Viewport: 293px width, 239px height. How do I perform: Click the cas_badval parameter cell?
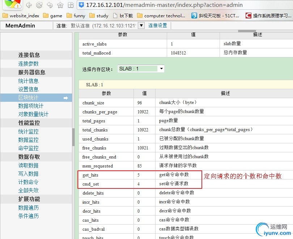106,229
